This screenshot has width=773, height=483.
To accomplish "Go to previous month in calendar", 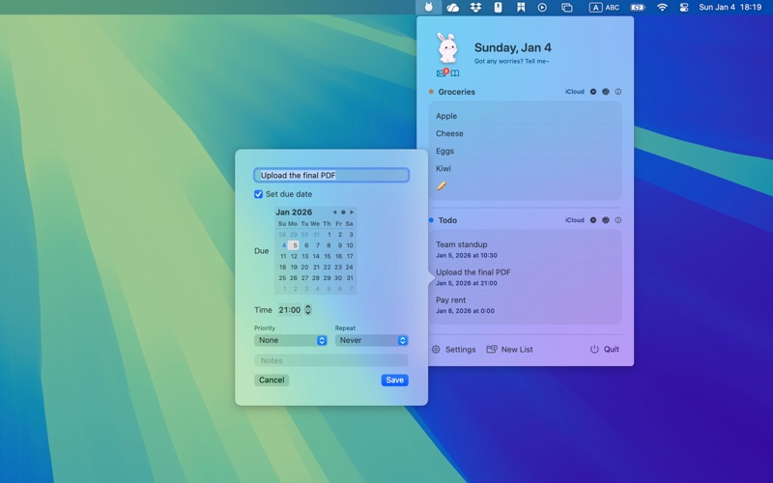I will 334,213.
